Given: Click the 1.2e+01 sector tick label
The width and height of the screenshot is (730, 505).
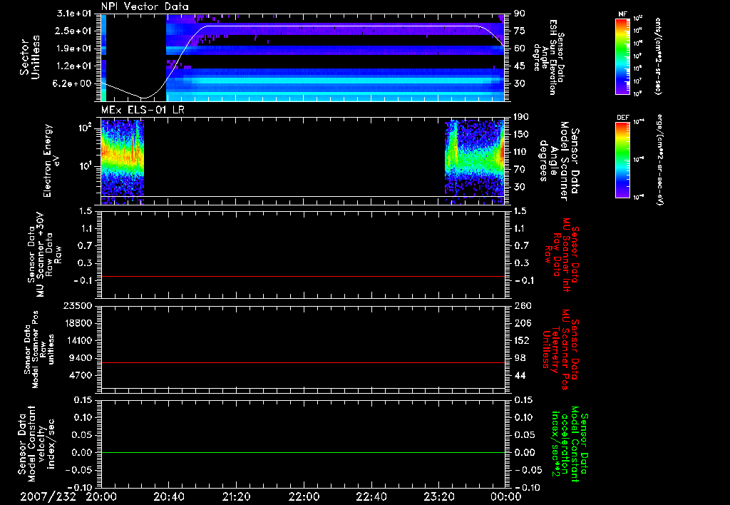Looking at the screenshot, I should 74,66.
